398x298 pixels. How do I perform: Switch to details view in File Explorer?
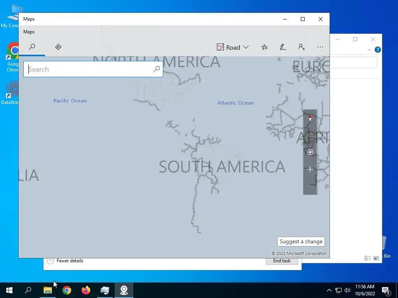point(368,258)
